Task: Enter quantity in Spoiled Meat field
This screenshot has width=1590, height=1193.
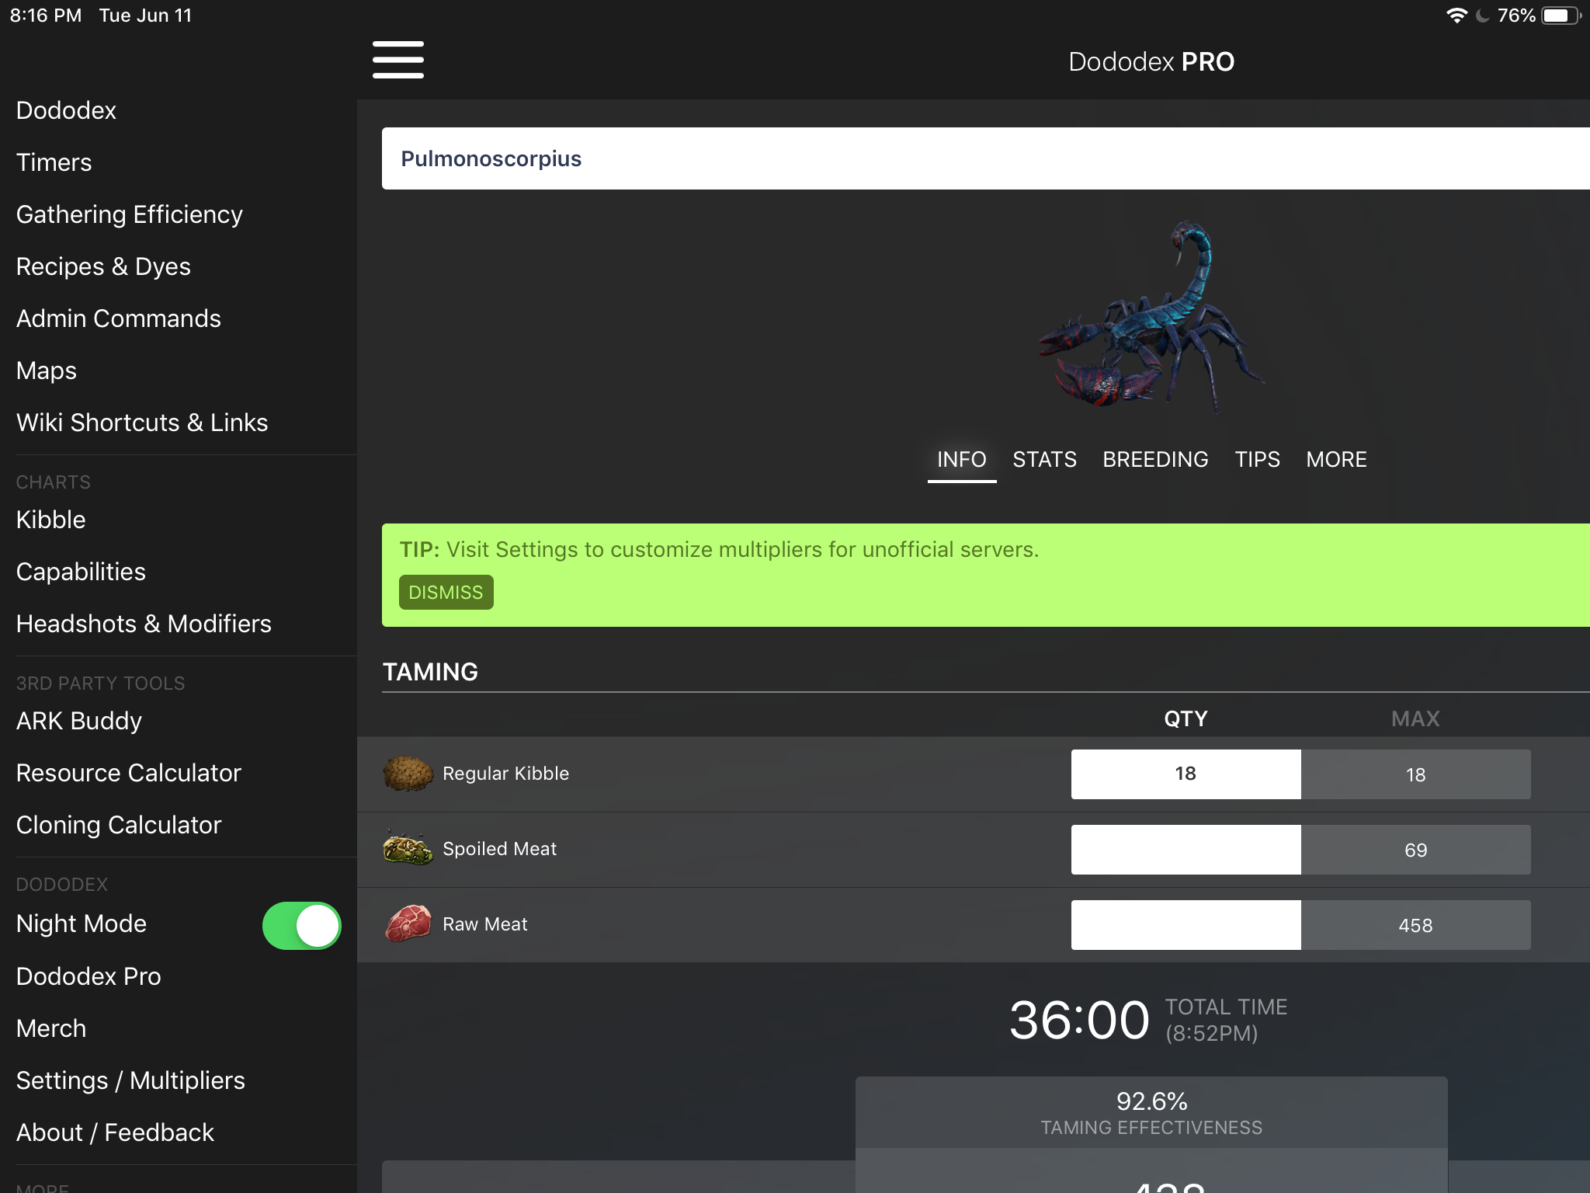Action: (1183, 850)
